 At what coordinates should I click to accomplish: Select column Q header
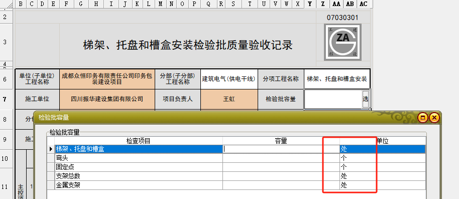point(208,4)
